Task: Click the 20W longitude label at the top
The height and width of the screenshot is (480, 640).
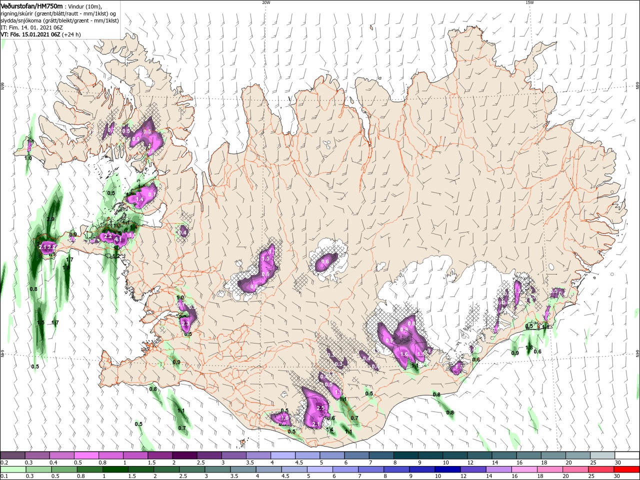Action: [x=266, y=2]
